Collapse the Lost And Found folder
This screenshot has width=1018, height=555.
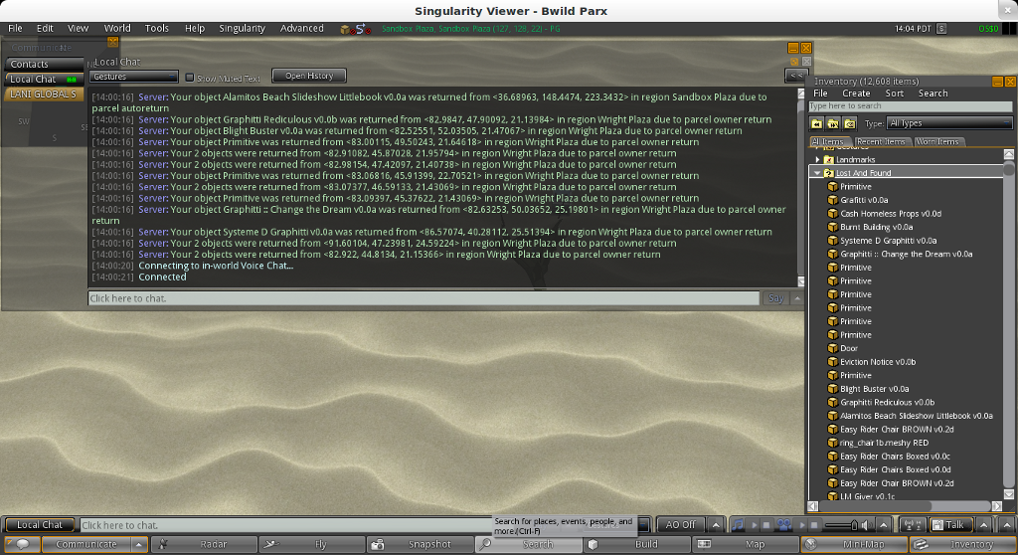pos(817,173)
